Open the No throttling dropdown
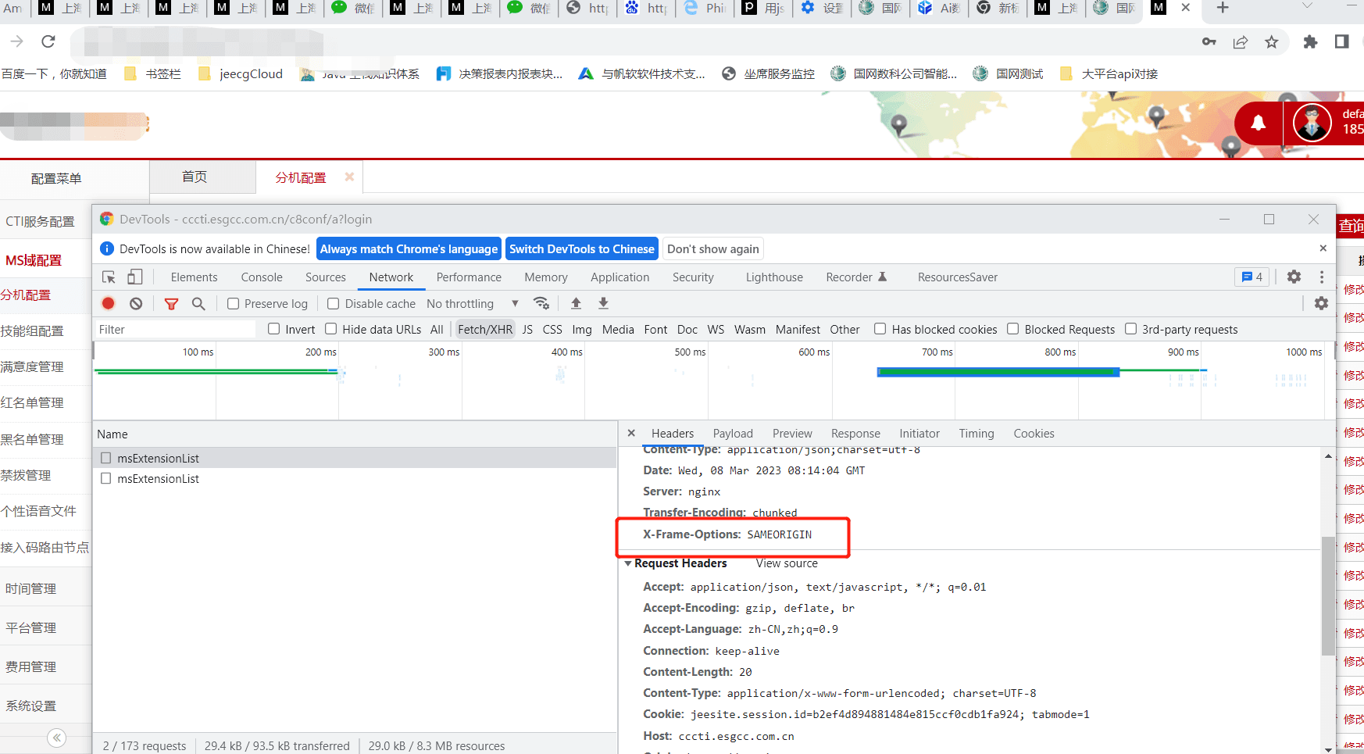This screenshot has height=754, width=1364. coord(472,303)
